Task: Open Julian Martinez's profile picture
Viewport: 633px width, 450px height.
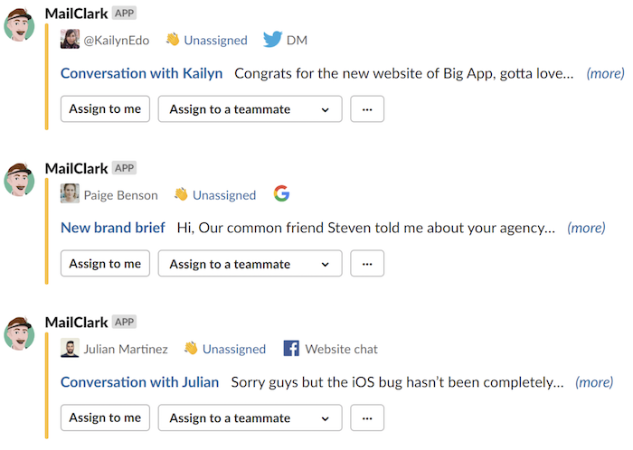Action: click(70, 348)
